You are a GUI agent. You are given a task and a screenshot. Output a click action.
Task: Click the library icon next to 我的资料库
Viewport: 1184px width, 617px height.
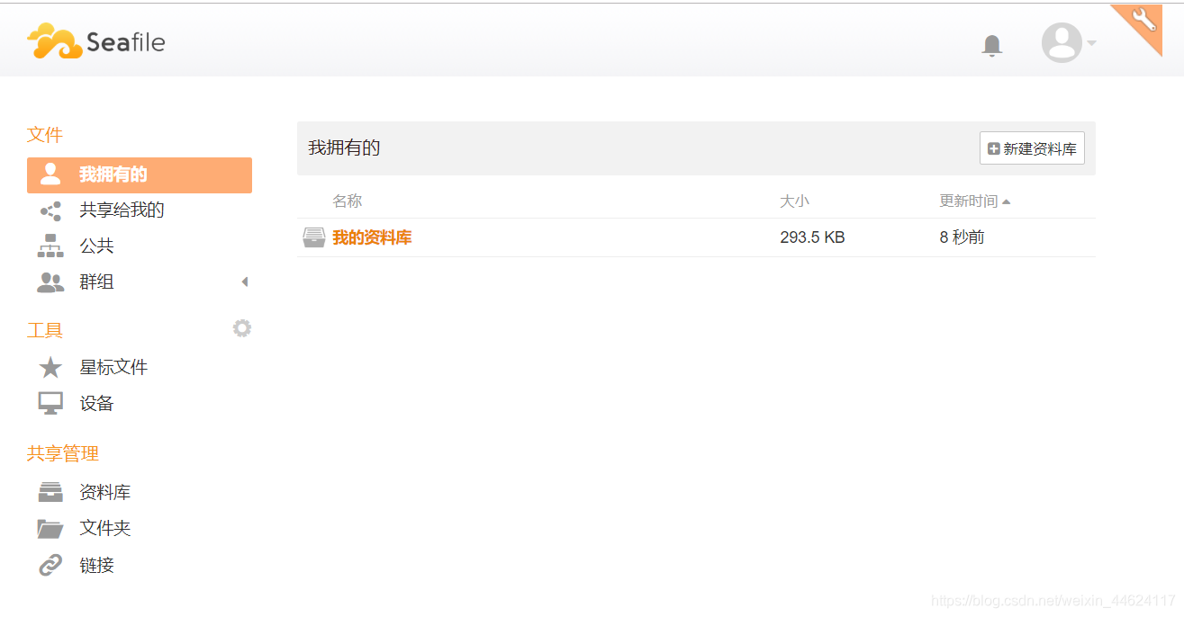click(313, 237)
